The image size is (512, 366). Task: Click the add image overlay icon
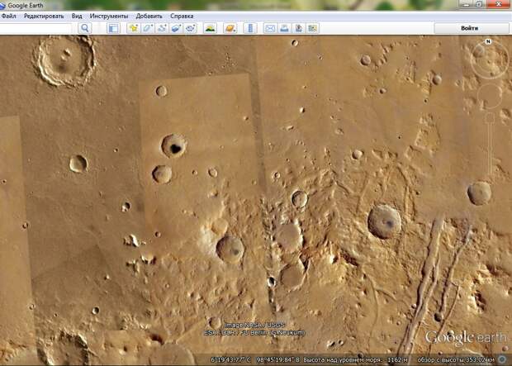coord(177,28)
